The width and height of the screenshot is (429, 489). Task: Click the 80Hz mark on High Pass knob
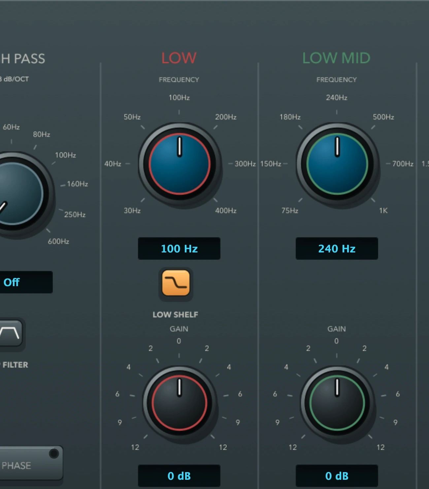click(x=42, y=134)
